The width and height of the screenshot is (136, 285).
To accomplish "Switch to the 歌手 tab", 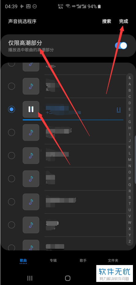I will coord(83,260).
